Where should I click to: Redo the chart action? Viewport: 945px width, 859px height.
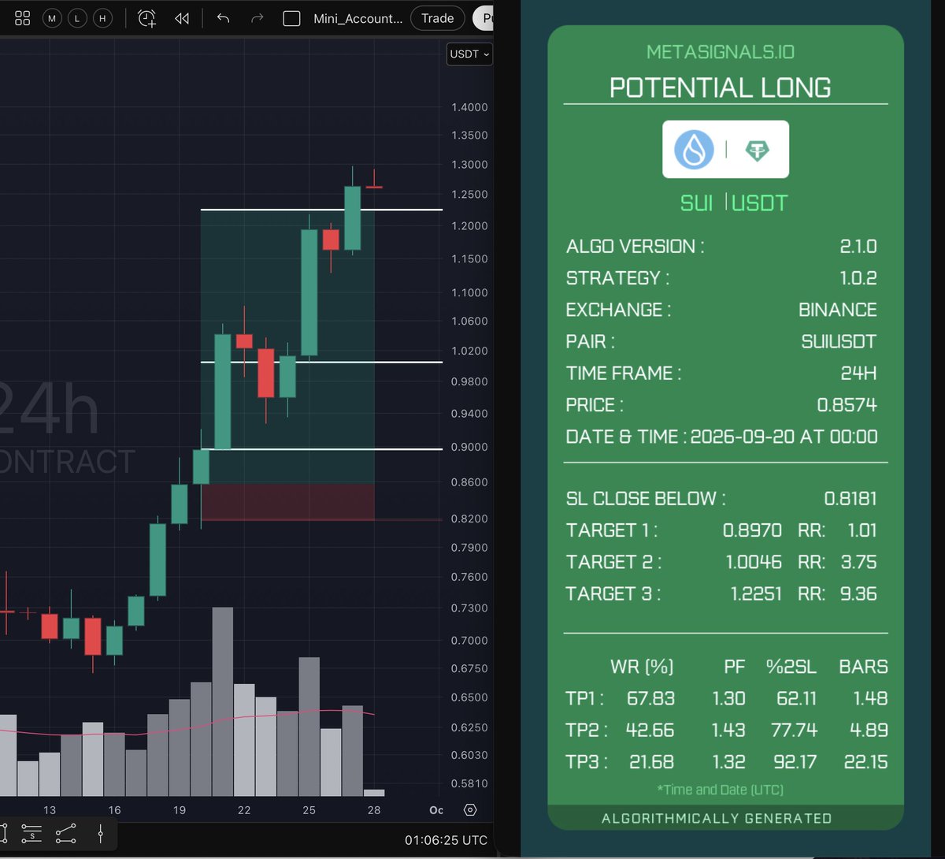[257, 18]
